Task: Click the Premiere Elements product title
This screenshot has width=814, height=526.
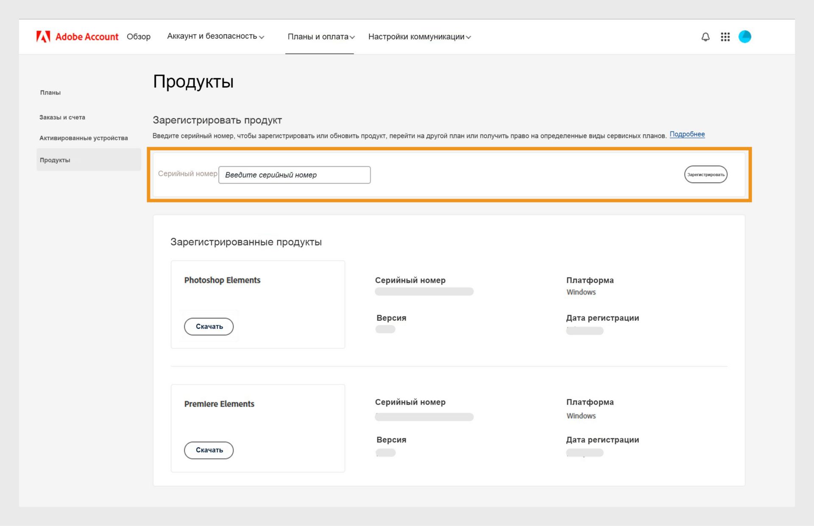Action: 219,404
